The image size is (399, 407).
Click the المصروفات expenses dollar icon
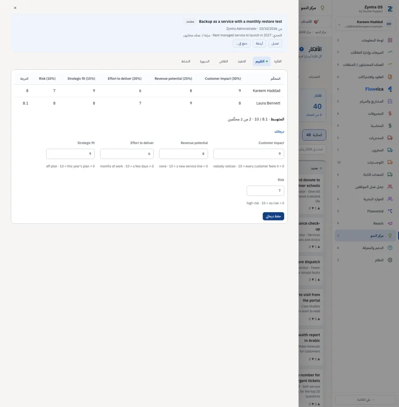tap(390, 113)
